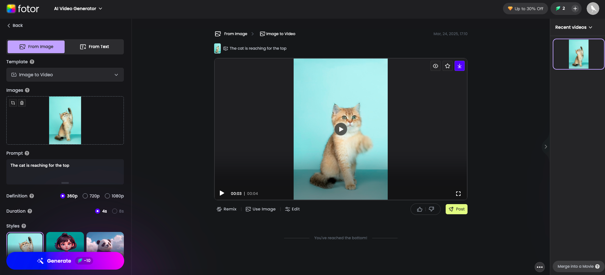
Task: Show help for Template
Action: (x=32, y=62)
